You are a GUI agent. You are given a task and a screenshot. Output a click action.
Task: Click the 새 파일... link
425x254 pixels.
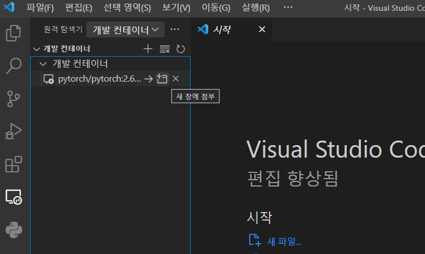[x=284, y=242]
